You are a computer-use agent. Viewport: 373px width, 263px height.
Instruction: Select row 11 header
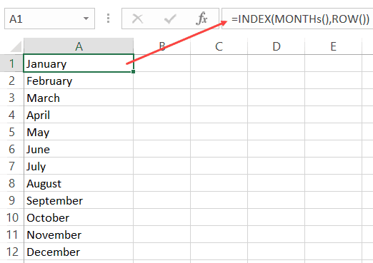tap(11, 234)
